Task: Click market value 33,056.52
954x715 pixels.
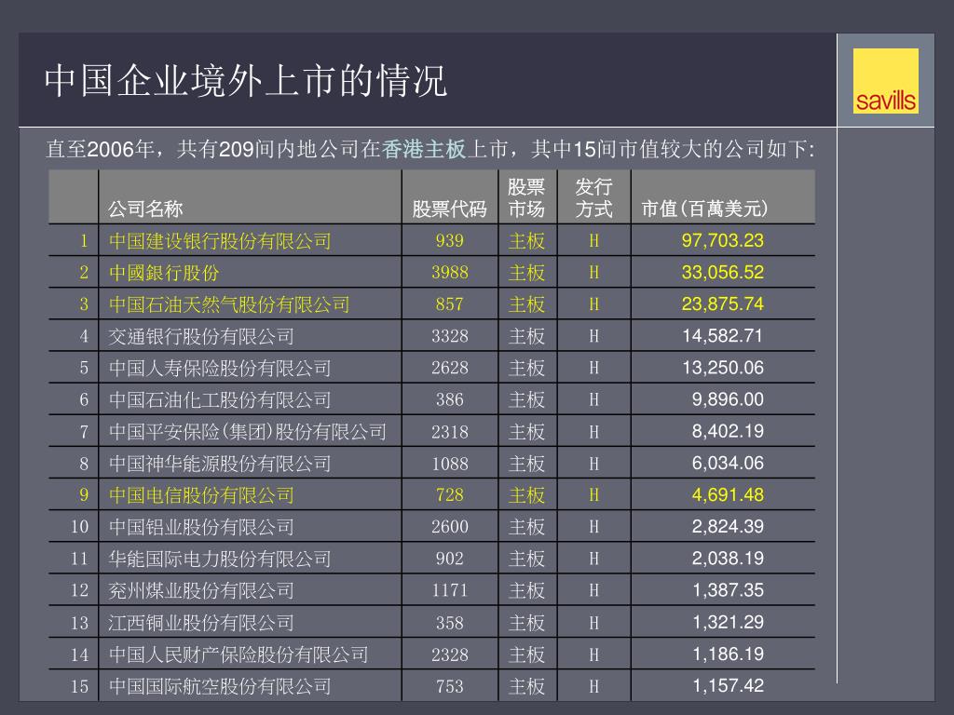Action: 722,272
